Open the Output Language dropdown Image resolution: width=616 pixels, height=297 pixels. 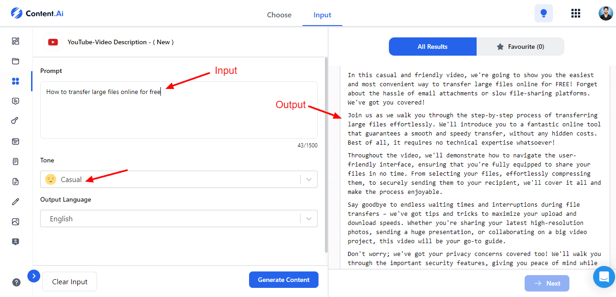click(x=179, y=219)
